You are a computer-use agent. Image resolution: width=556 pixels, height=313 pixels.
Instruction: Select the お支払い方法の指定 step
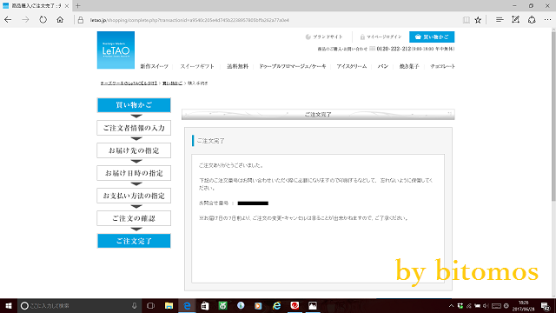(x=134, y=196)
